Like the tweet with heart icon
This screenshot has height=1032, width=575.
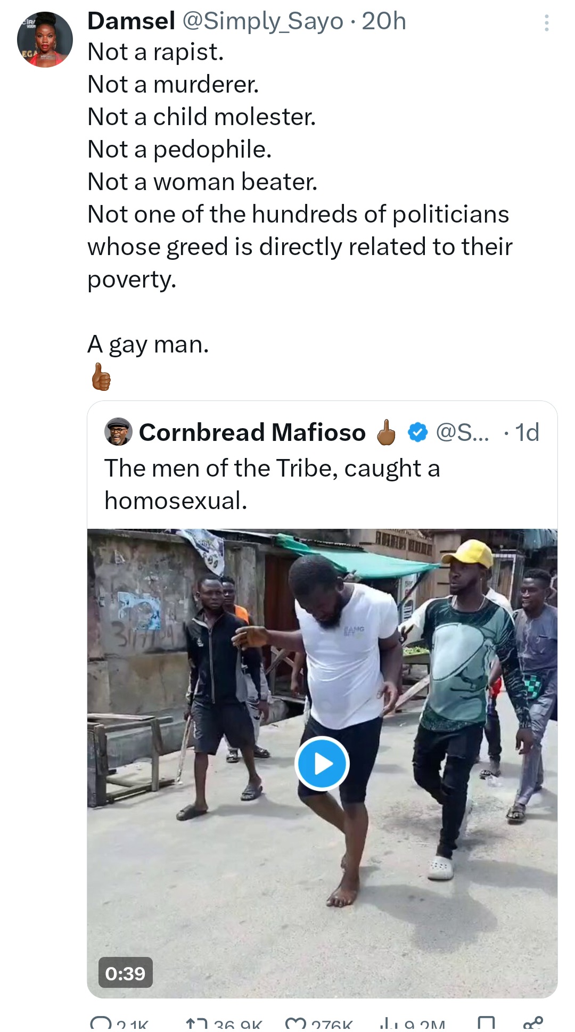click(294, 1024)
